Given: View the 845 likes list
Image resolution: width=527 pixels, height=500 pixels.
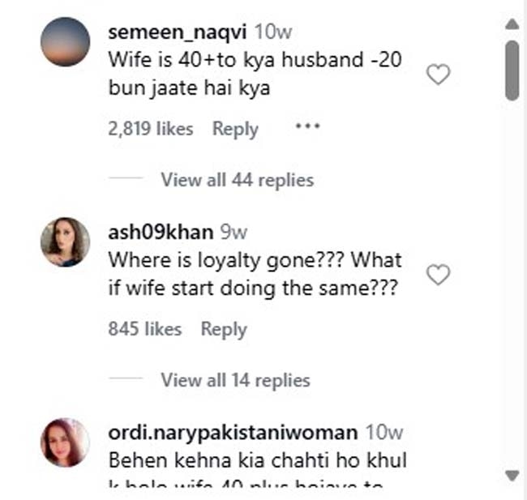Looking at the screenshot, I should click(145, 329).
